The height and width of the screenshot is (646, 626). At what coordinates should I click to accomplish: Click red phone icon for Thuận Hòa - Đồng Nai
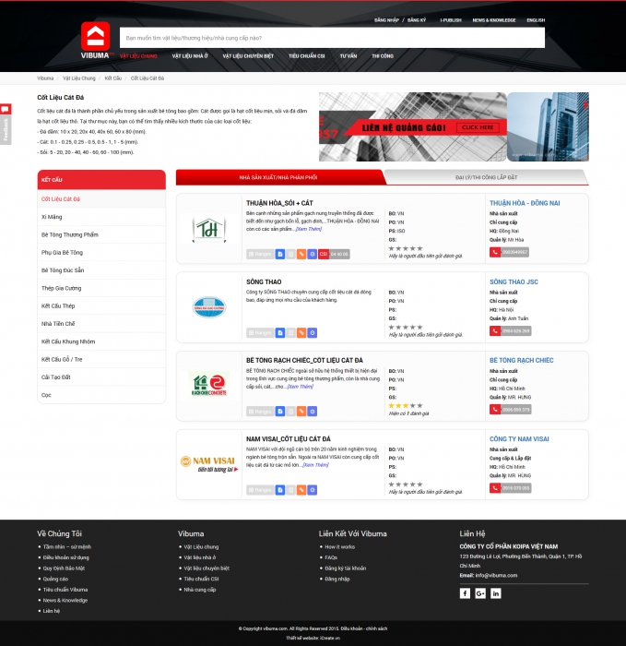coord(495,252)
